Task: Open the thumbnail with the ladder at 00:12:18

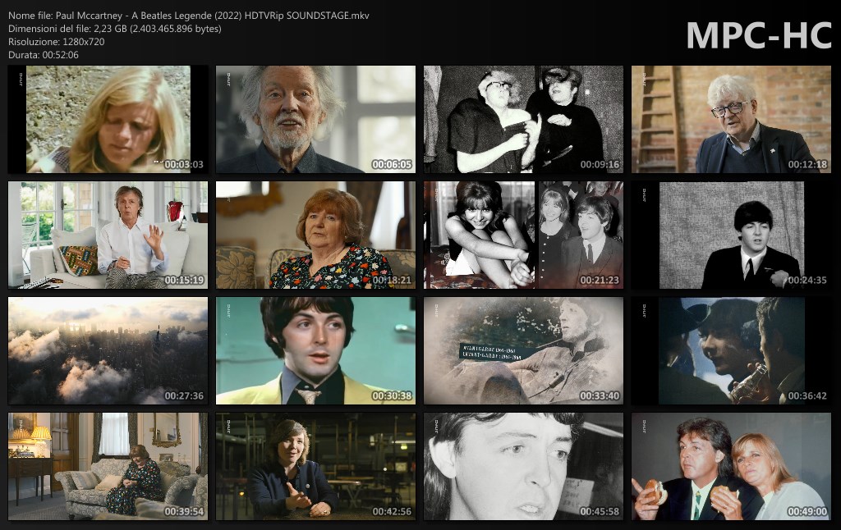Action: tap(731, 120)
